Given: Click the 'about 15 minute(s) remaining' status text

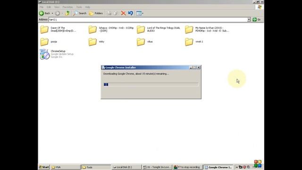Looking at the screenshot, I should pos(152,74).
